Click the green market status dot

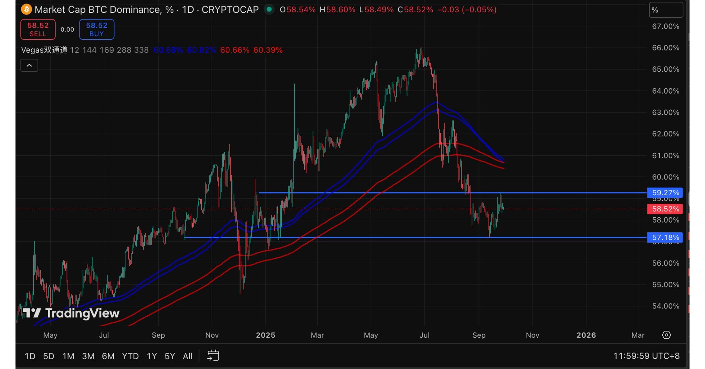[x=269, y=9]
